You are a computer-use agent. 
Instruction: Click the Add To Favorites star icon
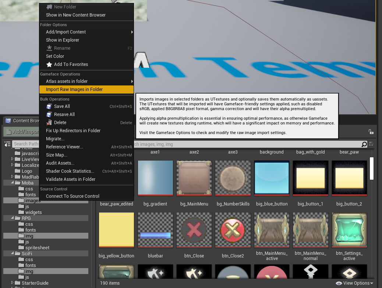(49, 64)
